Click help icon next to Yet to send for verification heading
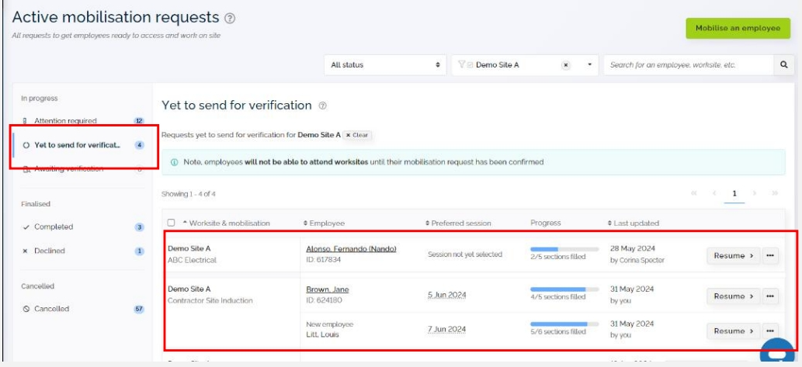Screen dimensions: 802x367 [322, 106]
